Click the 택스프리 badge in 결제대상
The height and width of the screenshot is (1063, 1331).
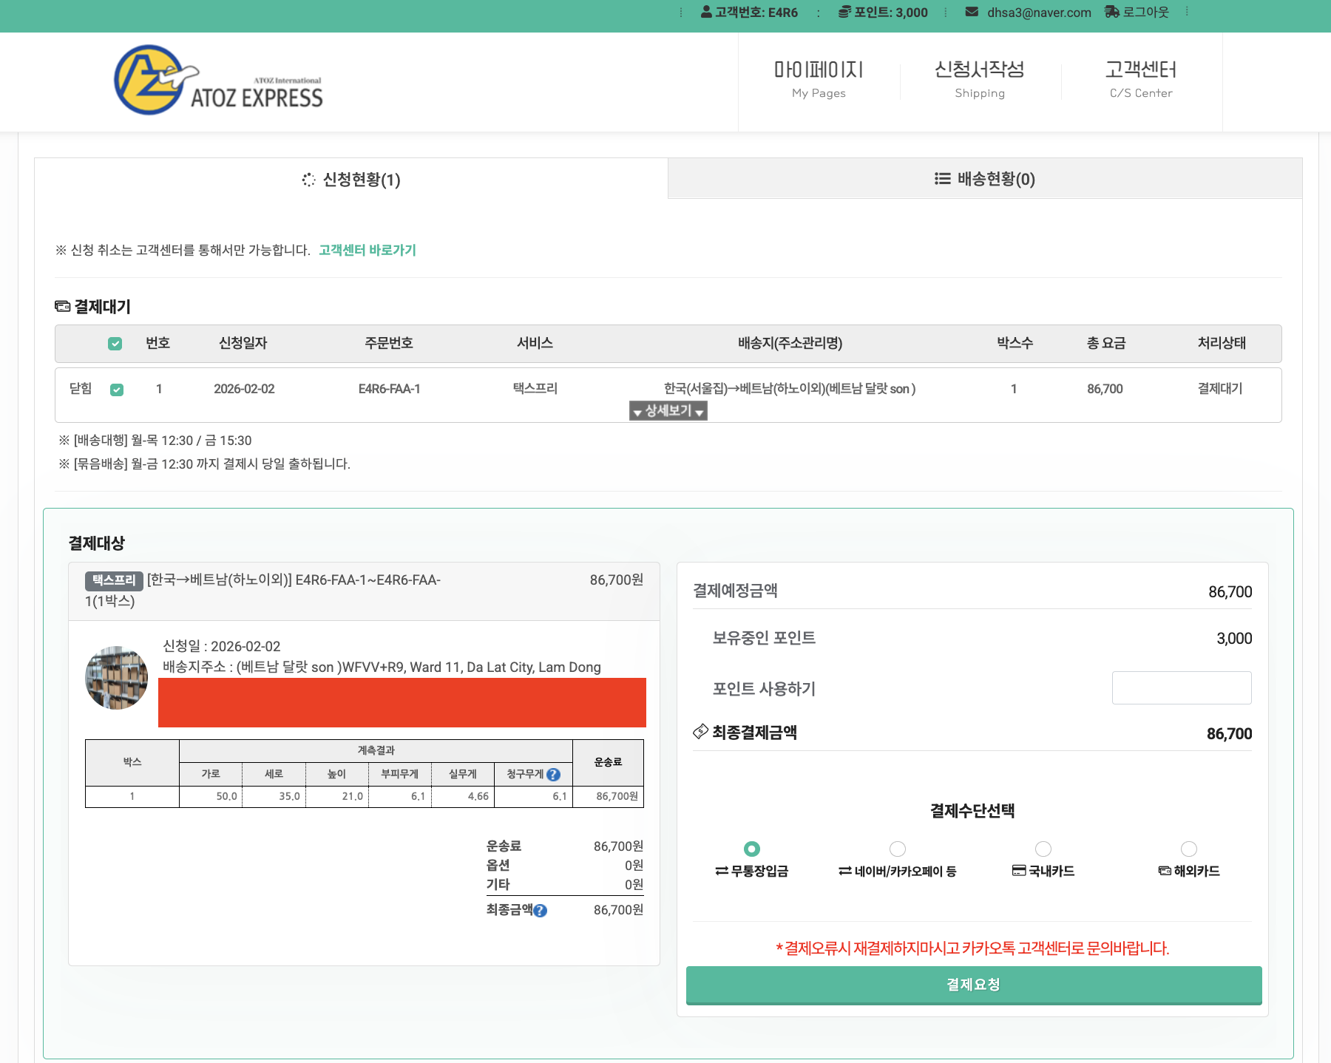114,580
